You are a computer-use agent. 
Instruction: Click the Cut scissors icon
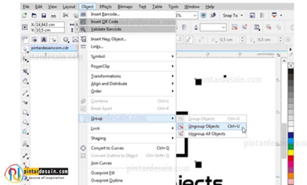[65, 15]
